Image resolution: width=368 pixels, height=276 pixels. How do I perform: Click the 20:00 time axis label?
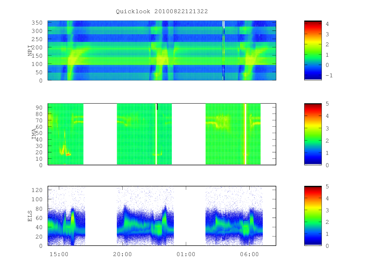[122, 254]
